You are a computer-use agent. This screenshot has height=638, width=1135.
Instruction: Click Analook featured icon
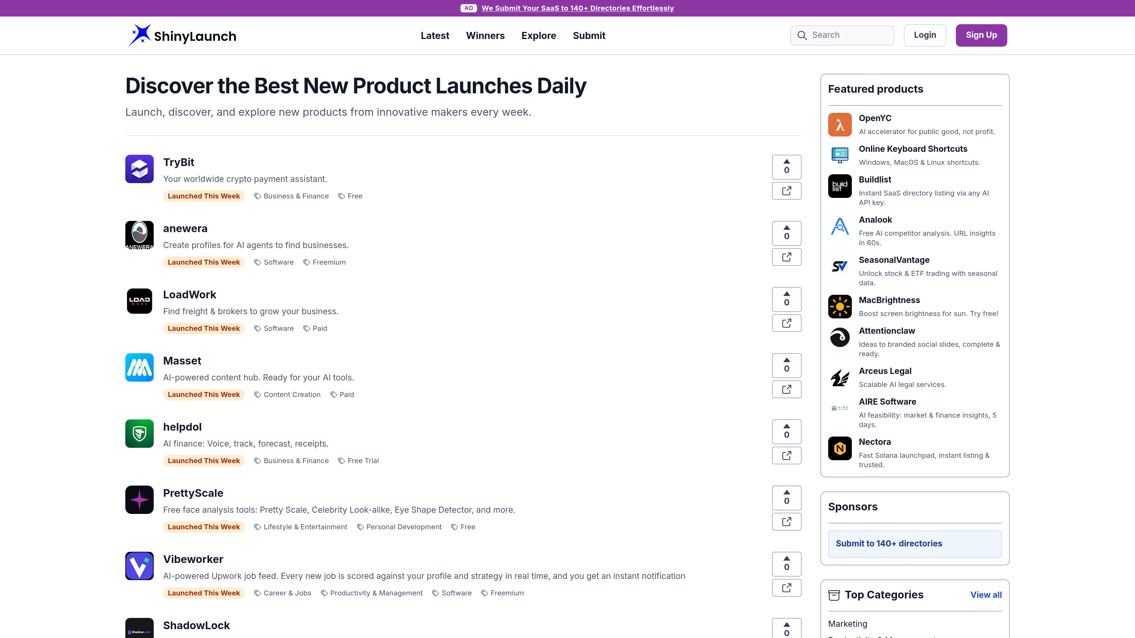tap(840, 226)
